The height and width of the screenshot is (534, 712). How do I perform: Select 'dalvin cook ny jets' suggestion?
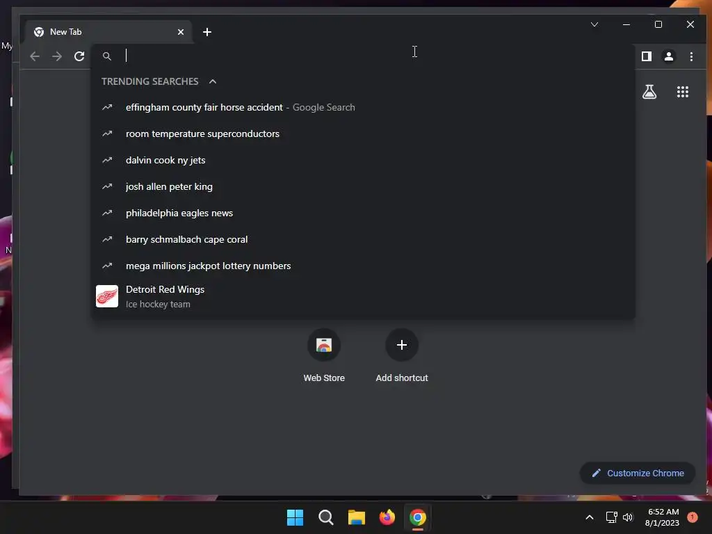363,161
